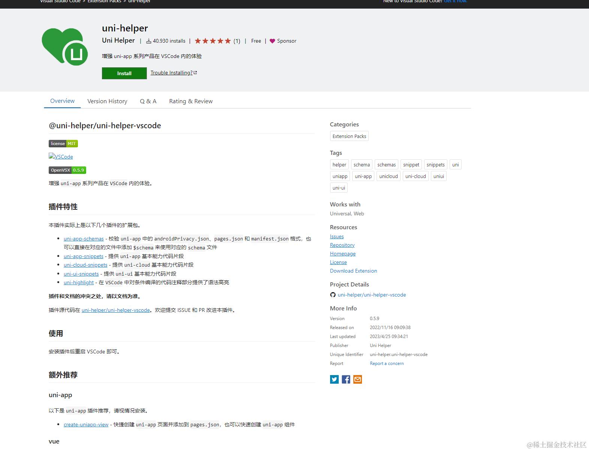Click Report a concern link
Screen dimensions: 589x451
(x=387, y=363)
